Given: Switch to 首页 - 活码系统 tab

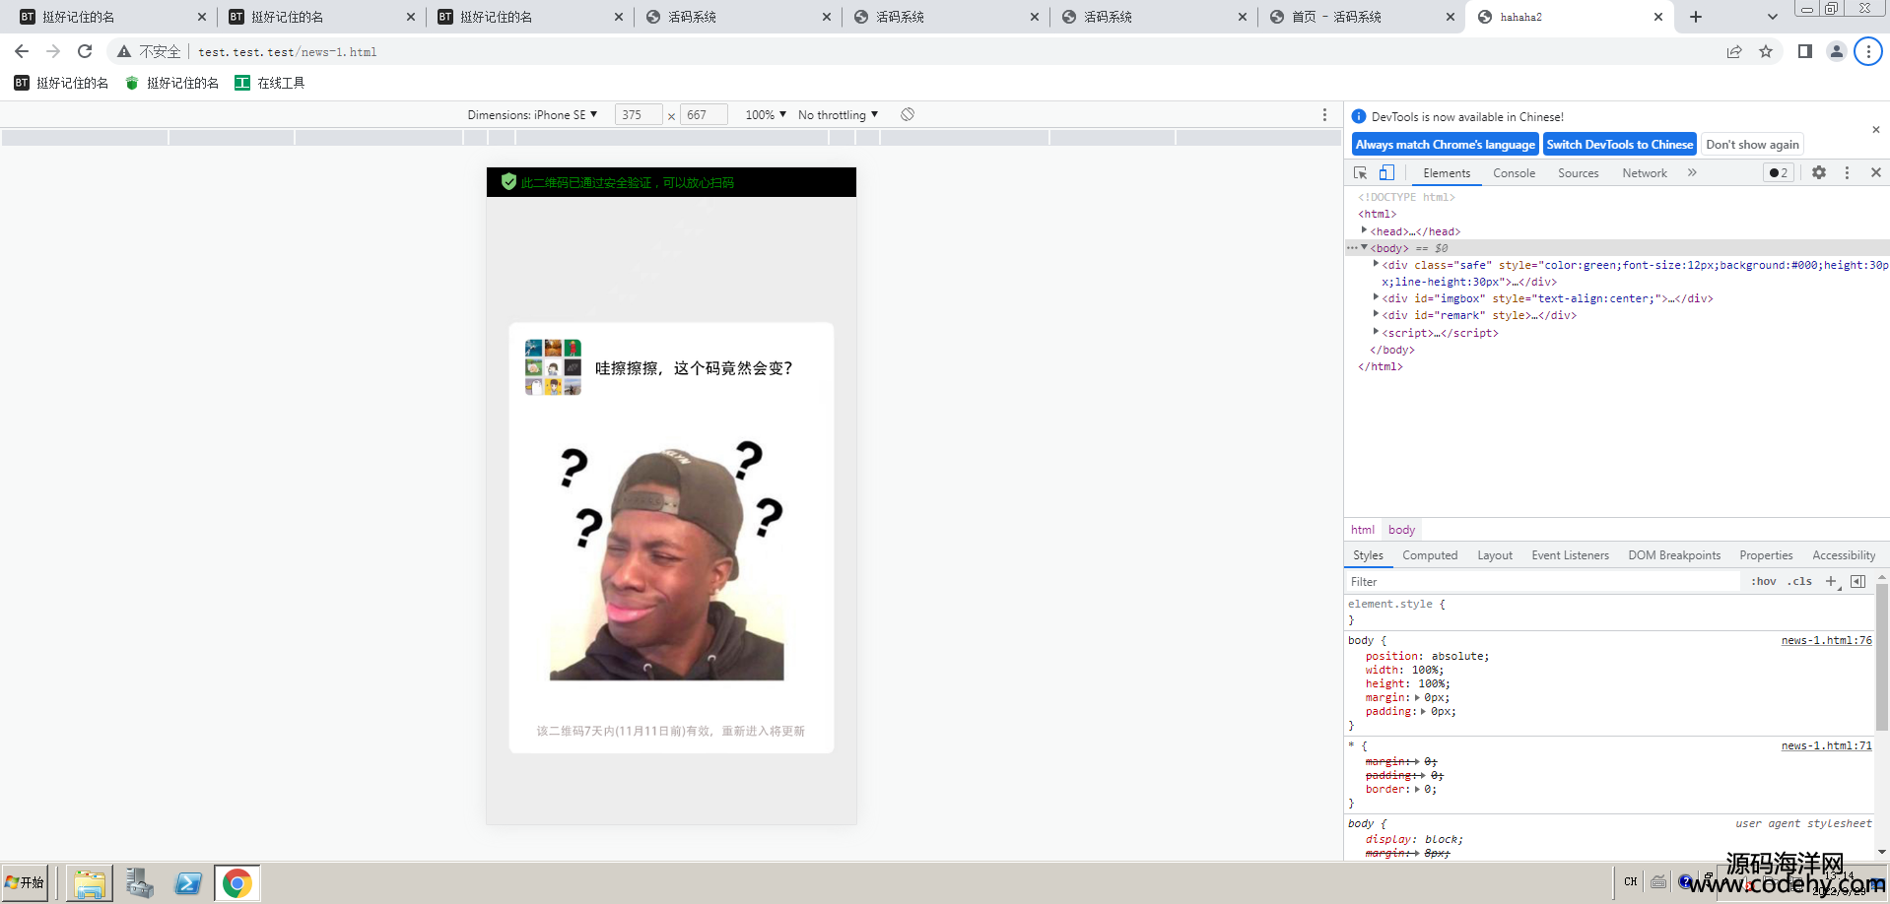Looking at the screenshot, I should point(1360,17).
